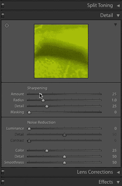This screenshot has height=186, width=122.
Task: Click the Luminance value field 0
Action: click(x=115, y=128)
